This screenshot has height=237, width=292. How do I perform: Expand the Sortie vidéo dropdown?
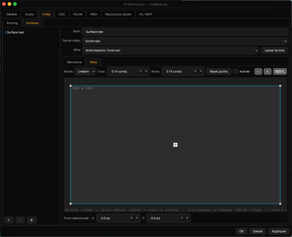(x=185, y=41)
